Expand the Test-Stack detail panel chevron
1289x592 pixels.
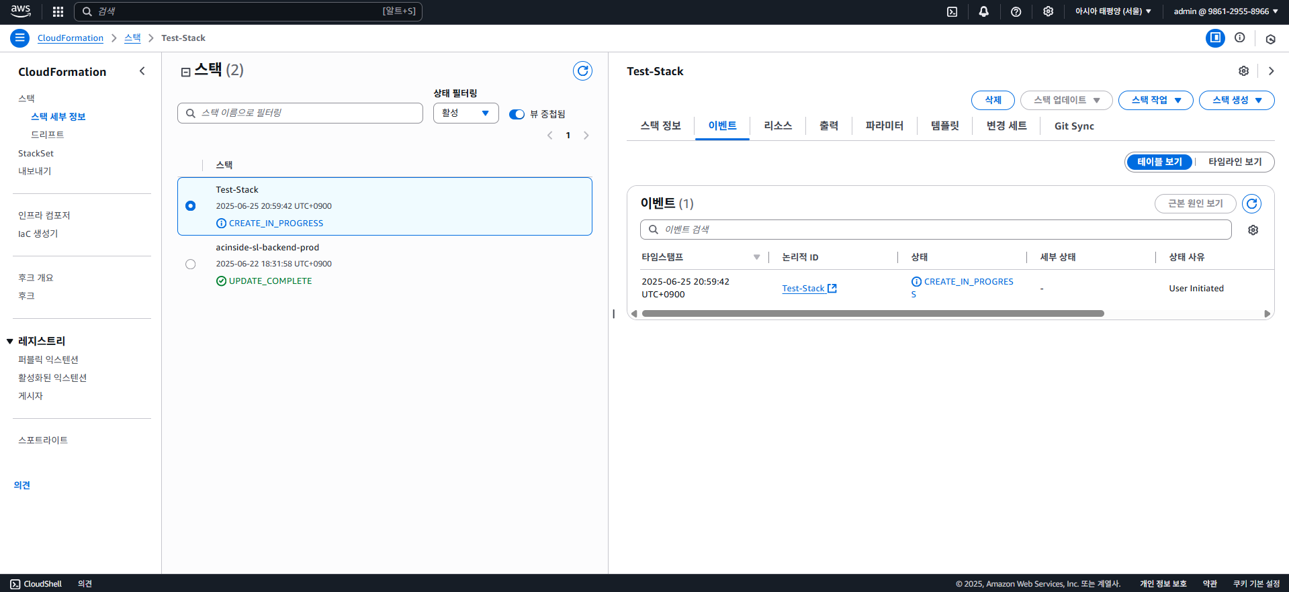tap(1271, 71)
